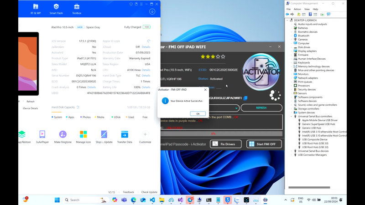The height and width of the screenshot is (205, 365).
Task: Click the Back arrow in Computer Management toolbar
Action: click(x=287, y=15)
